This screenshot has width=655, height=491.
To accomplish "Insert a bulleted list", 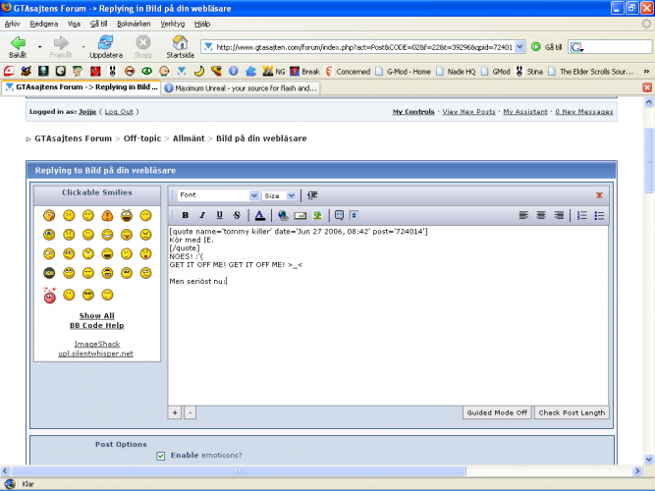I will click(x=599, y=215).
